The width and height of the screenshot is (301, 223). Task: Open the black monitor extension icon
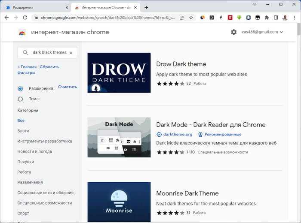coord(258,18)
